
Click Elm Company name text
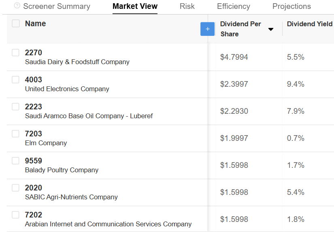pos(46,143)
